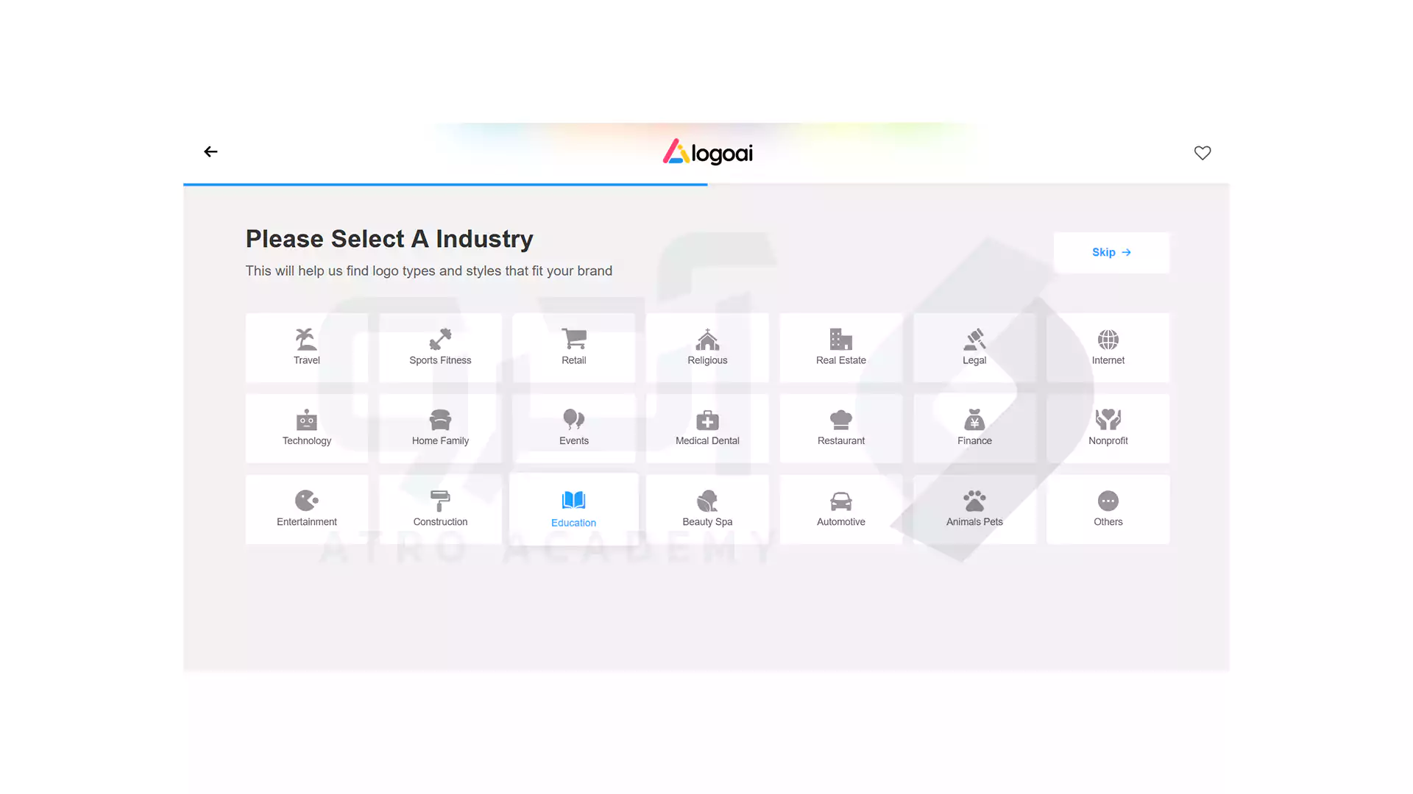
Task: Select the Religious church icon
Action: point(707,340)
